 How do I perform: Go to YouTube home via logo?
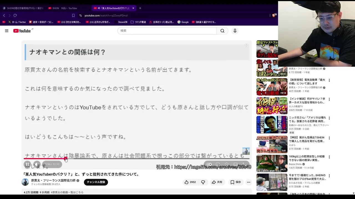click(22, 31)
